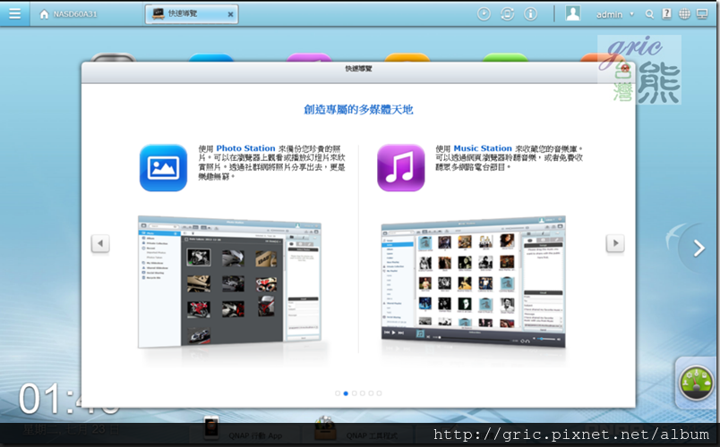Viewport: 720px width, 447px height.
Task: Open the dashboard gauge icon
Action: 696,384
